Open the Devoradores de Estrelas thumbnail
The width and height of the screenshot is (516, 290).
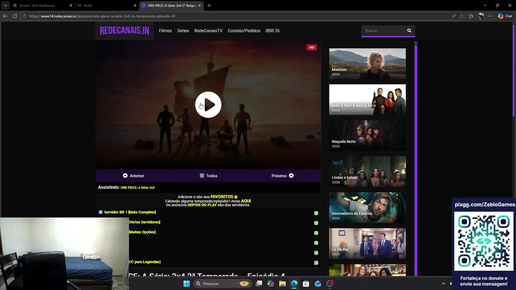coord(367,207)
